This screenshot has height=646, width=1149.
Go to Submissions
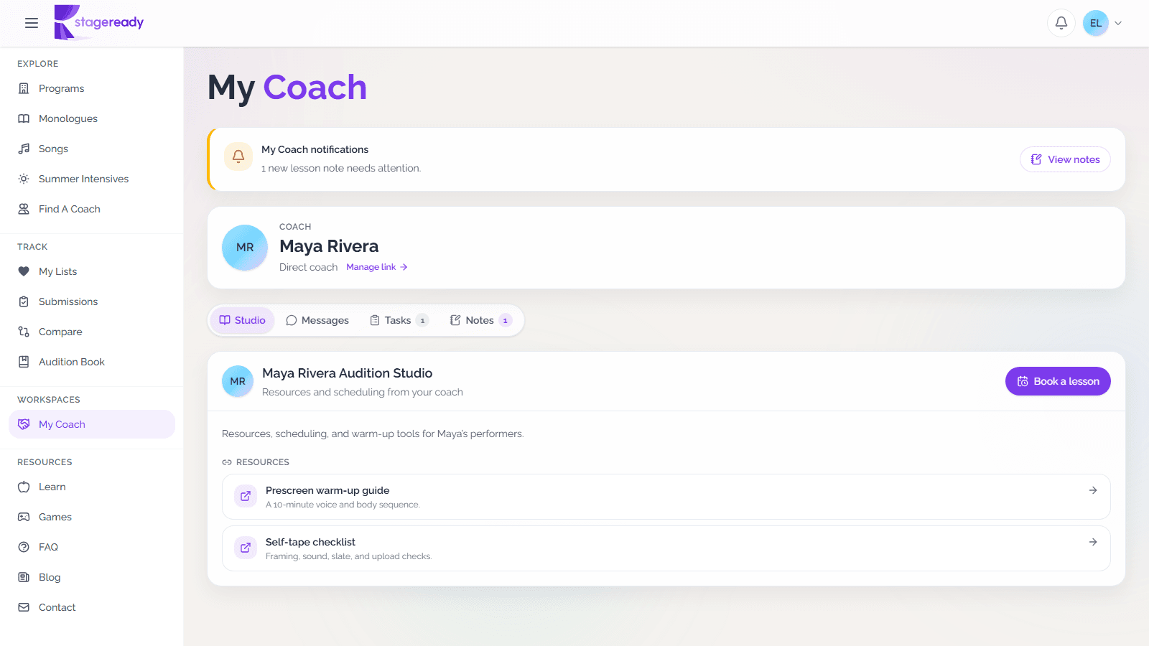tap(92, 301)
